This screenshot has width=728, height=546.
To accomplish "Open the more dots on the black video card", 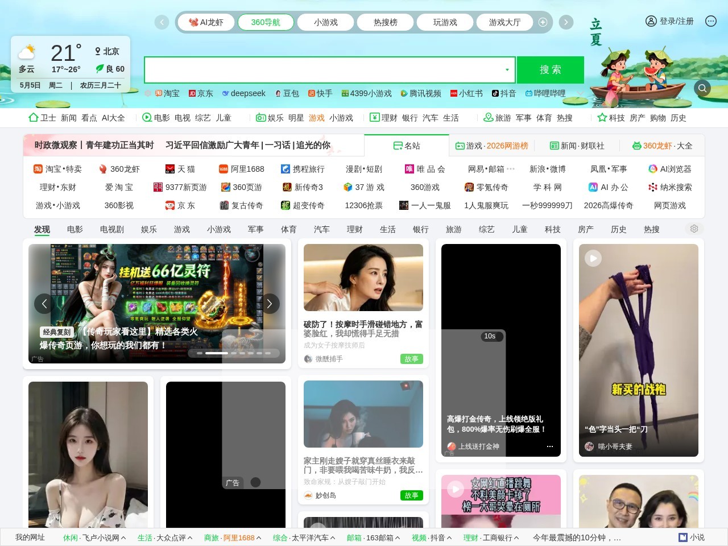I will 550,446.
